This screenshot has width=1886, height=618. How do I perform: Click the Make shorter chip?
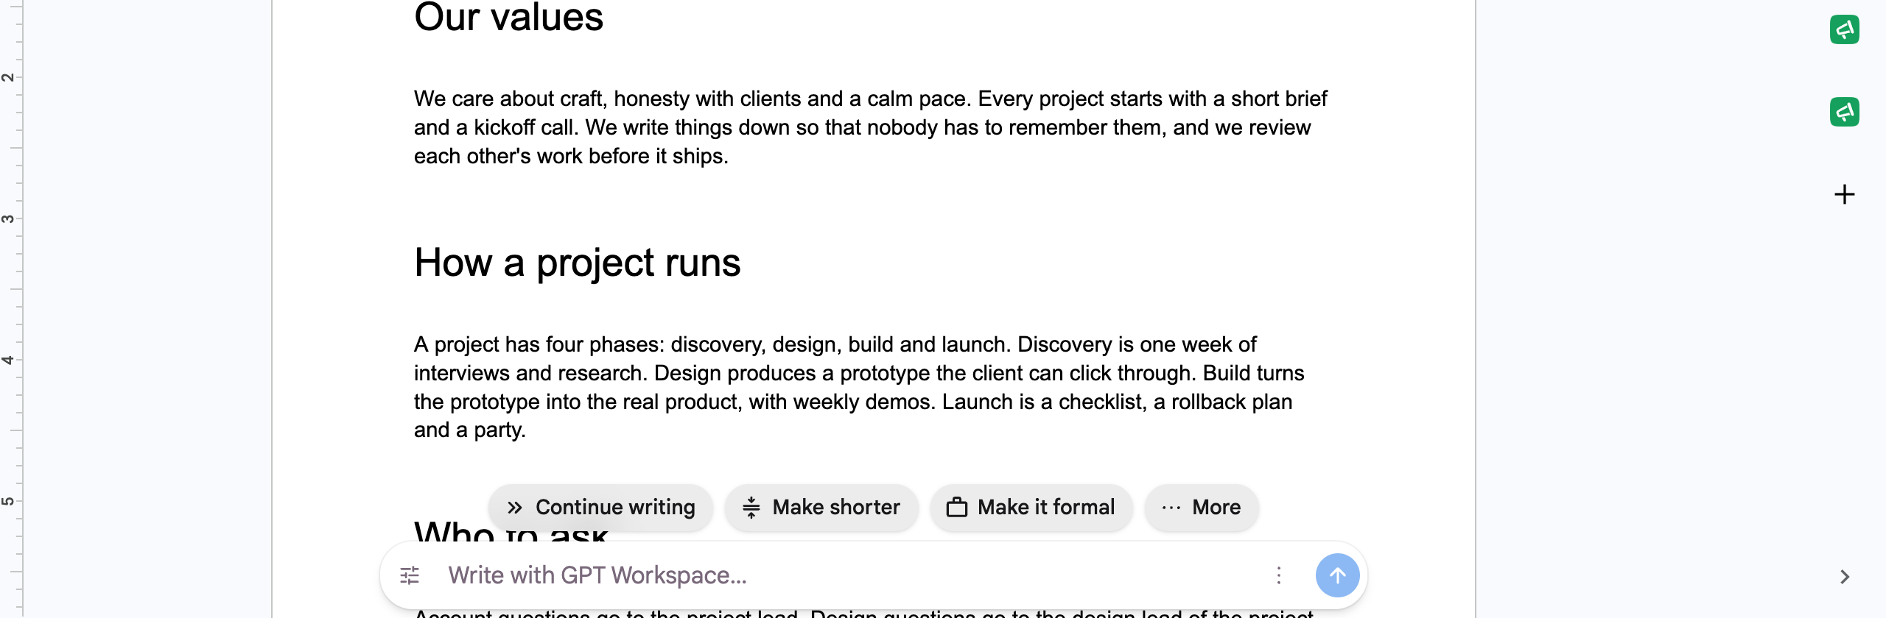pyautogui.click(x=821, y=508)
